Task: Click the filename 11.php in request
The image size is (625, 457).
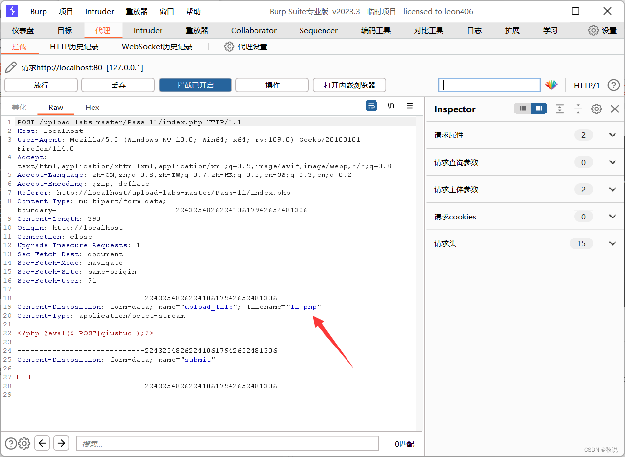Action: (x=303, y=307)
